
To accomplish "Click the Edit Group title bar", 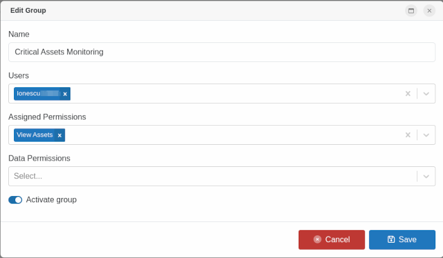I will point(190,11).
